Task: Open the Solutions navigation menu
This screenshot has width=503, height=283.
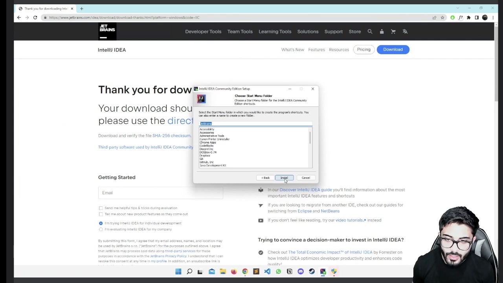Action: (308, 31)
